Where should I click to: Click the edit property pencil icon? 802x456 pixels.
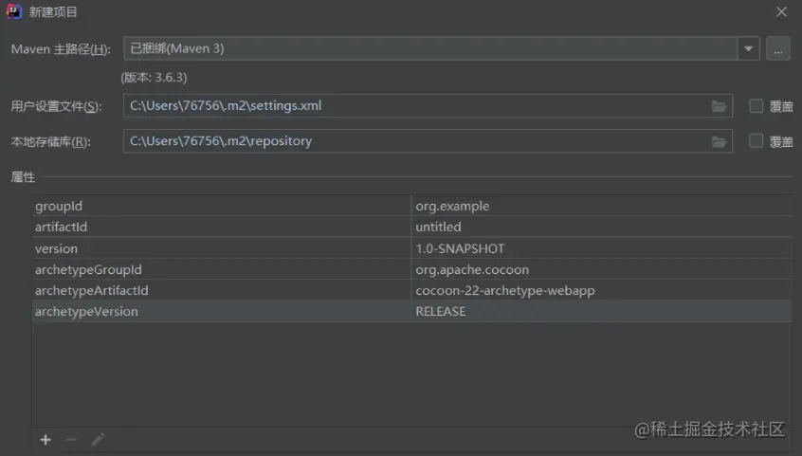pyautogui.click(x=98, y=440)
